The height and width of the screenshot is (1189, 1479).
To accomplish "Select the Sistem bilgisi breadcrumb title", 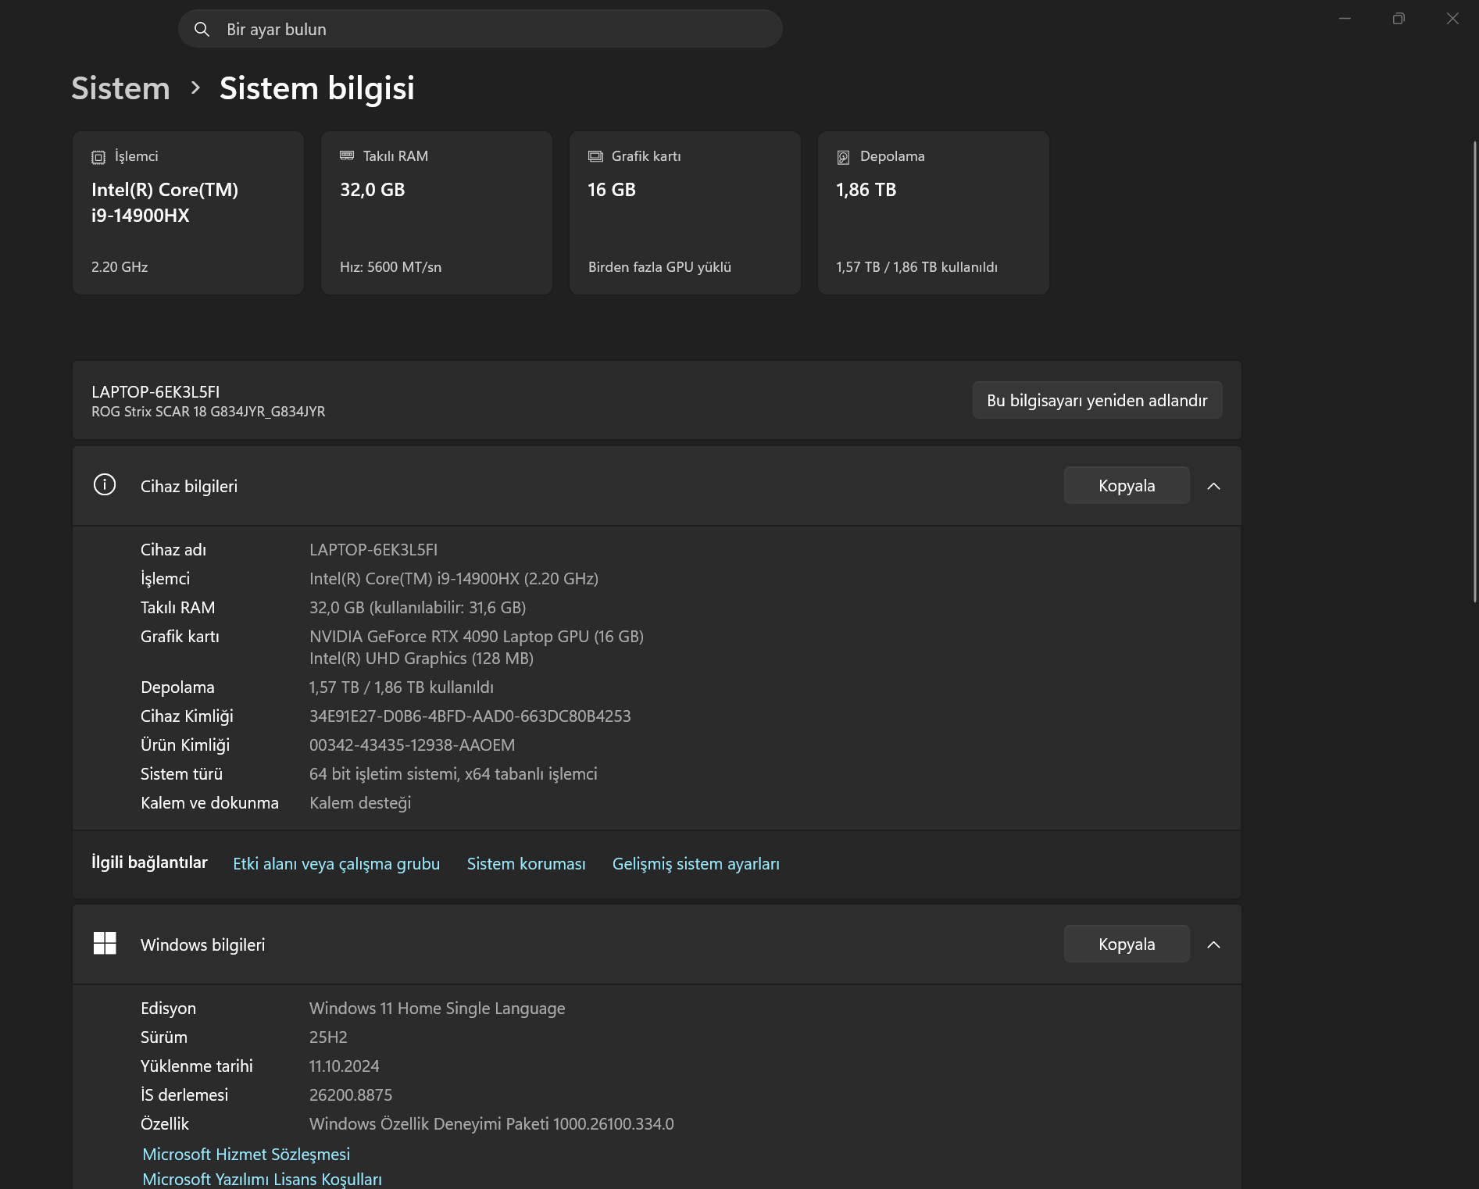I will [x=317, y=88].
